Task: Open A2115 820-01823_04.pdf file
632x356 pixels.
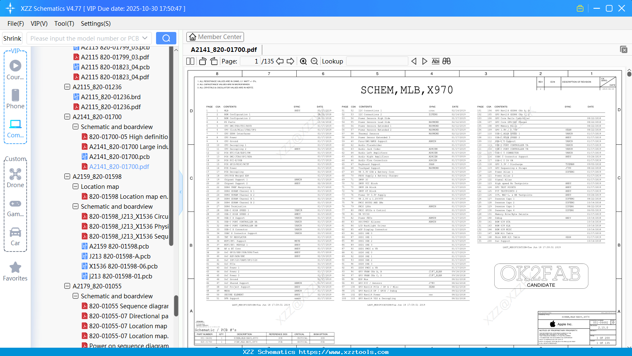Action: [115, 77]
